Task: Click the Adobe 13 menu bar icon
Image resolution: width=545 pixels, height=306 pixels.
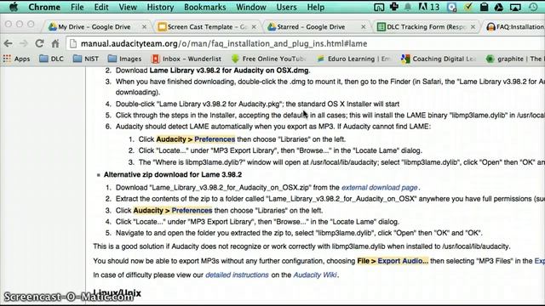Action: tap(428, 7)
